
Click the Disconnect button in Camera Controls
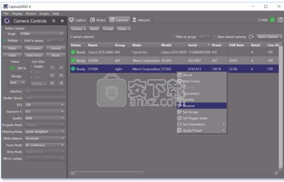tap(34, 48)
